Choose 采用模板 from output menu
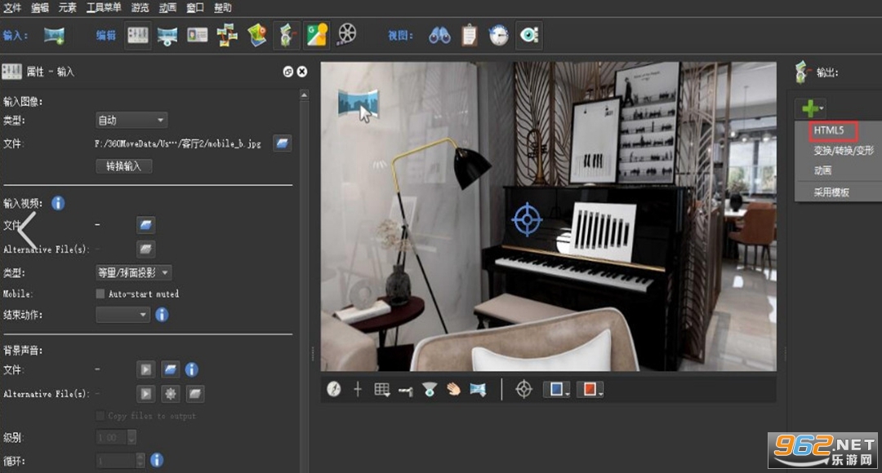 coord(831,192)
